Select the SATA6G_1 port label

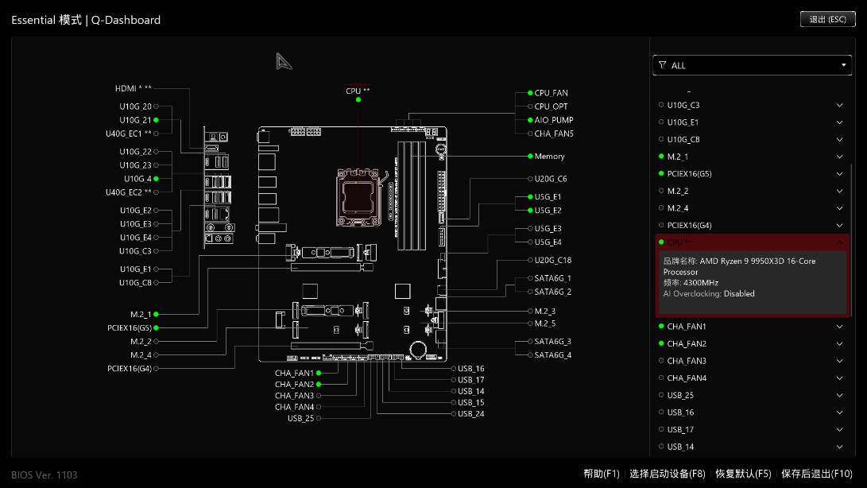click(x=553, y=278)
